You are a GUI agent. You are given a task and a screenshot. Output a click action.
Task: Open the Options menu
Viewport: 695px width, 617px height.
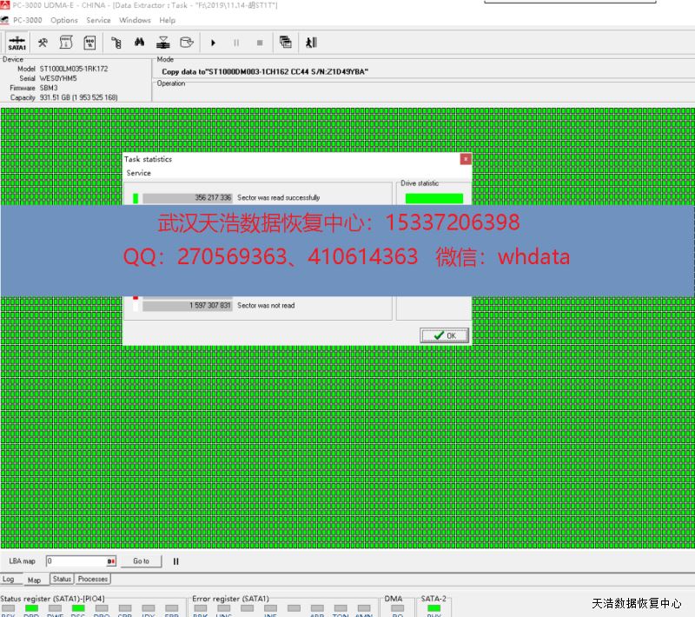click(x=64, y=20)
